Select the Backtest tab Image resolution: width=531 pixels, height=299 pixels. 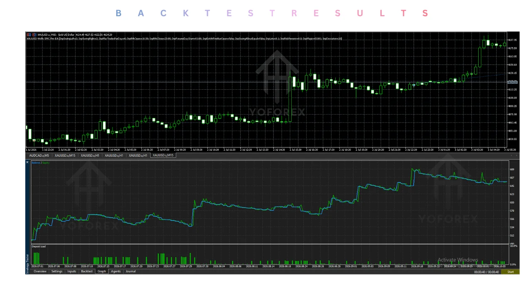click(87, 271)
